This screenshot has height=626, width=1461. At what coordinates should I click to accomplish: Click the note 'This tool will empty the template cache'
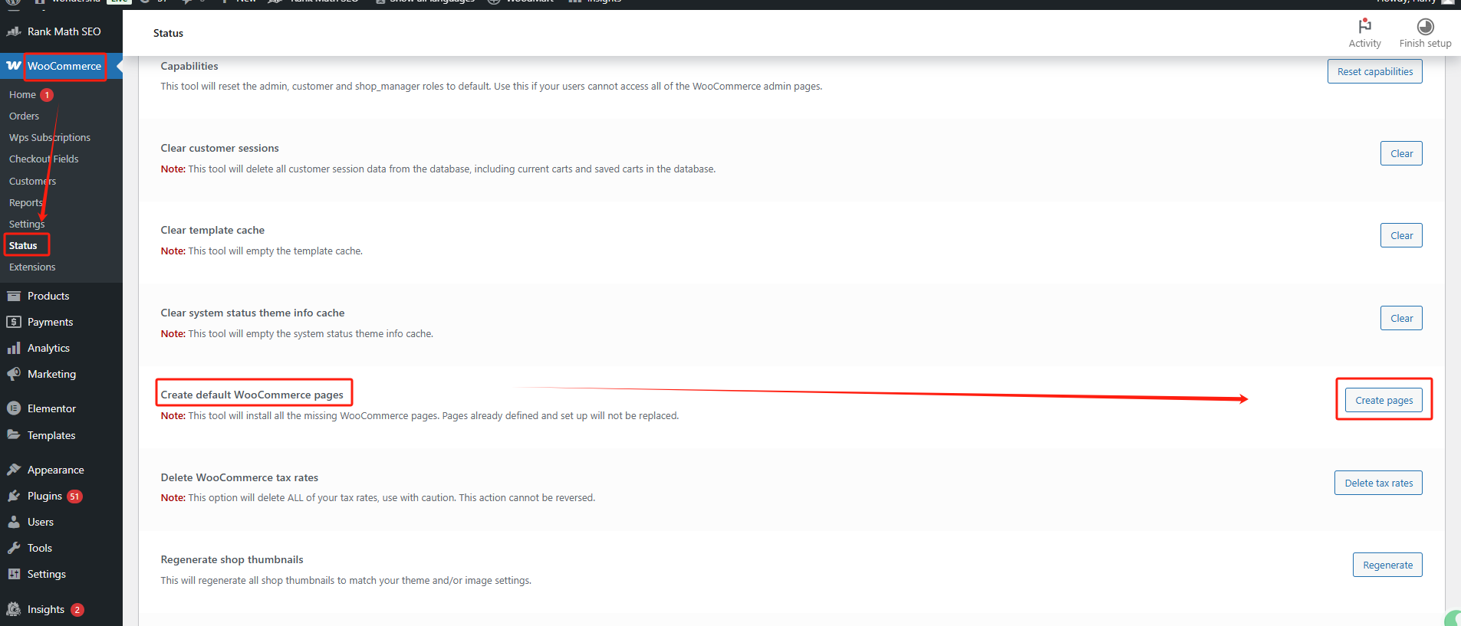[x=262, y=251]
